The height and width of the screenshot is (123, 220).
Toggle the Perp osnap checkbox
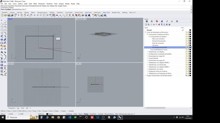click(32, 111)
